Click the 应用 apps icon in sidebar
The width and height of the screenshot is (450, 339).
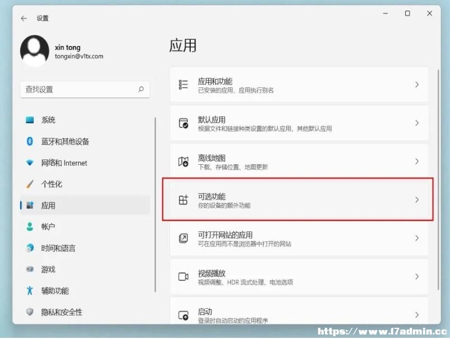click(x=30, y=205)
